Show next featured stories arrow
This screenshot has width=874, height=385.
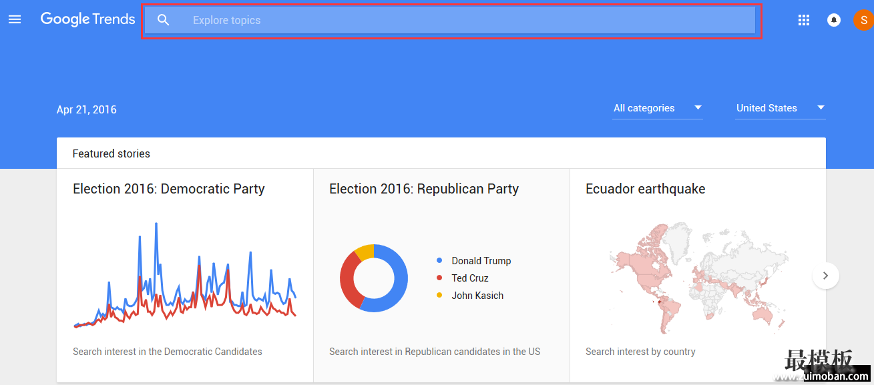[x=826, y=276]
